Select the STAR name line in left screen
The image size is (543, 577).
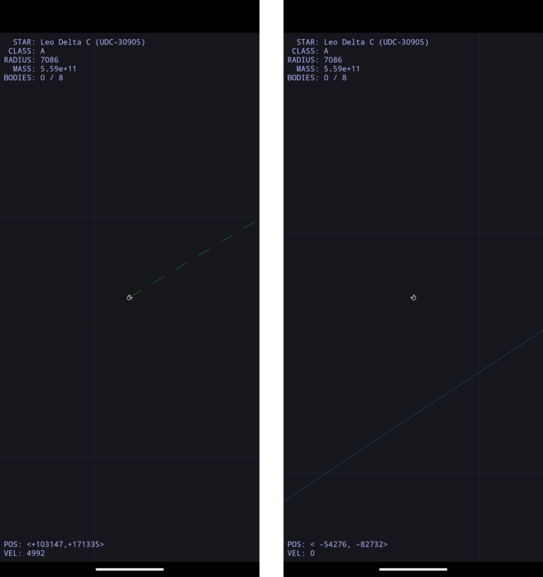click(x=79, y=42)
